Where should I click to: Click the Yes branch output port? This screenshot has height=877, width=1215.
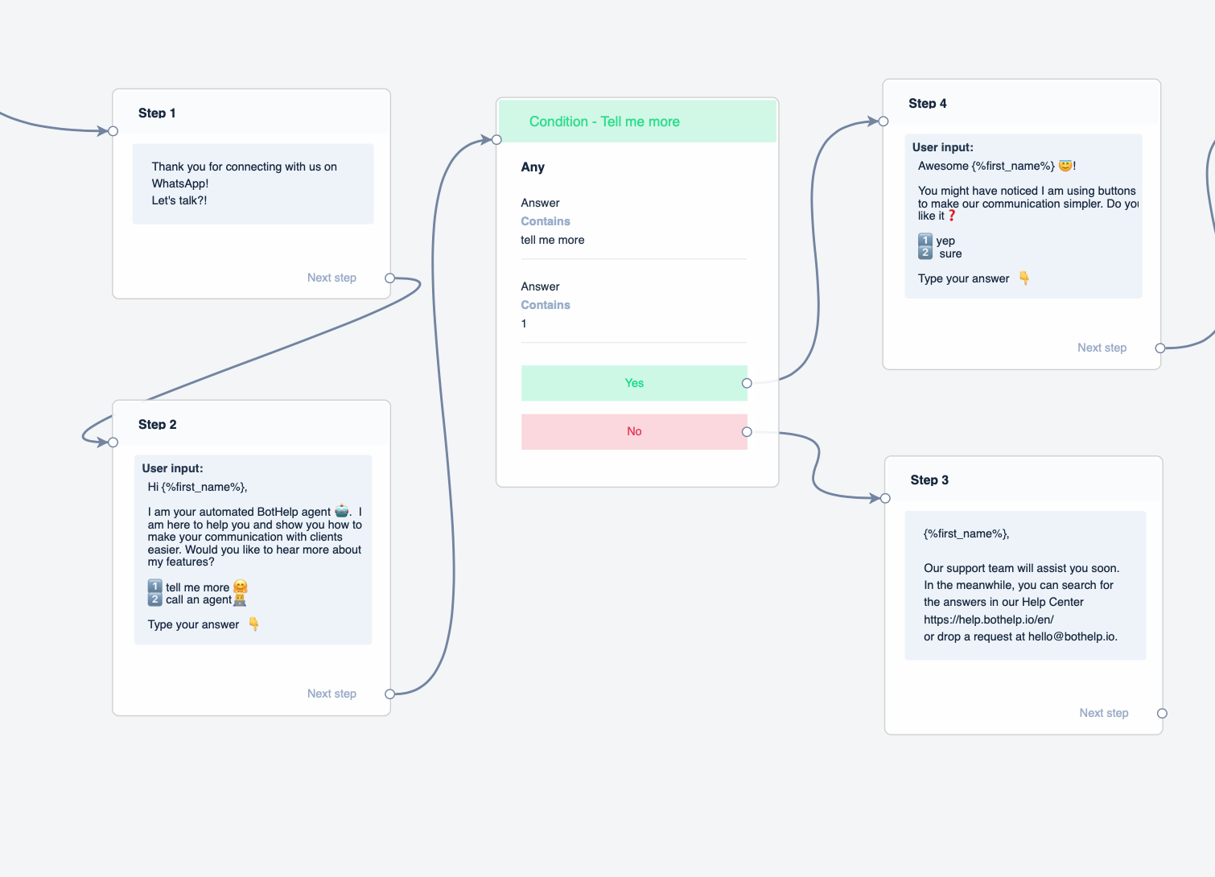pos(747,384)
